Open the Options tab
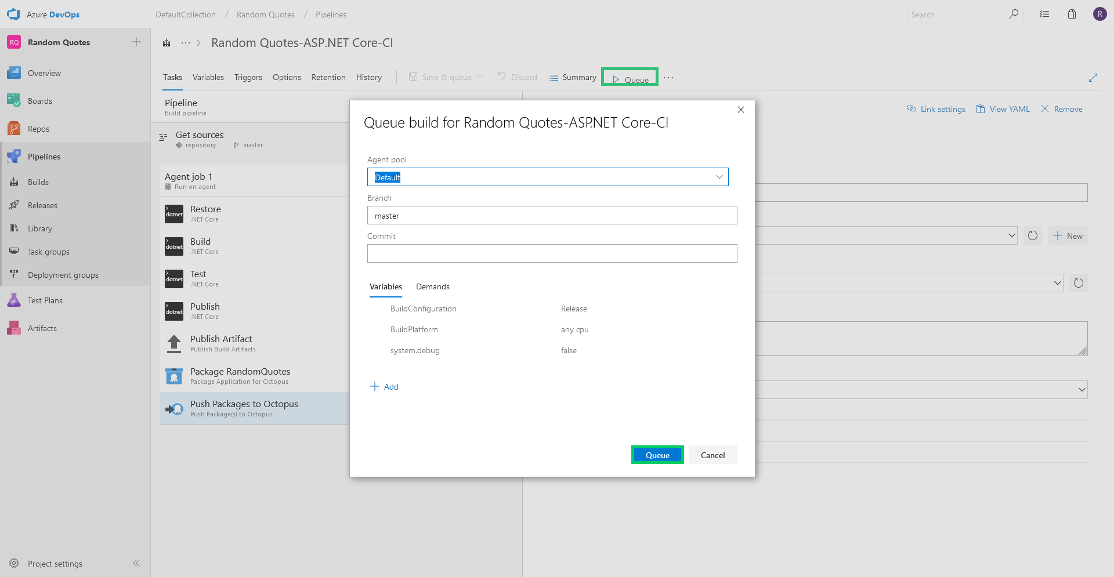This screenshot has width=1114, height=577. click(287, 77)
